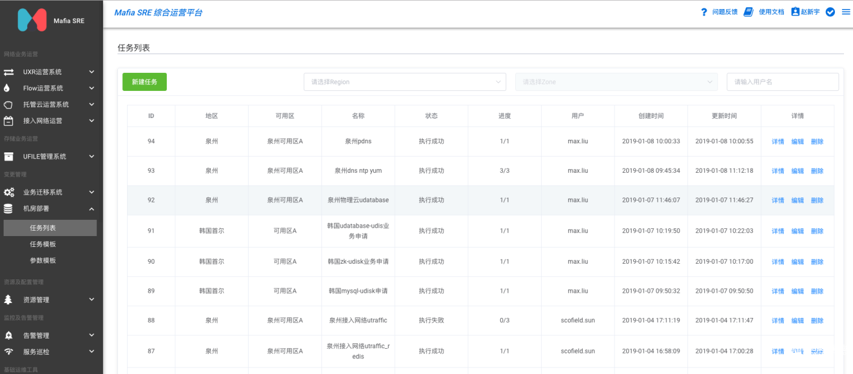Open the hamburger menu icon at top right

click(x=846, y=12)
